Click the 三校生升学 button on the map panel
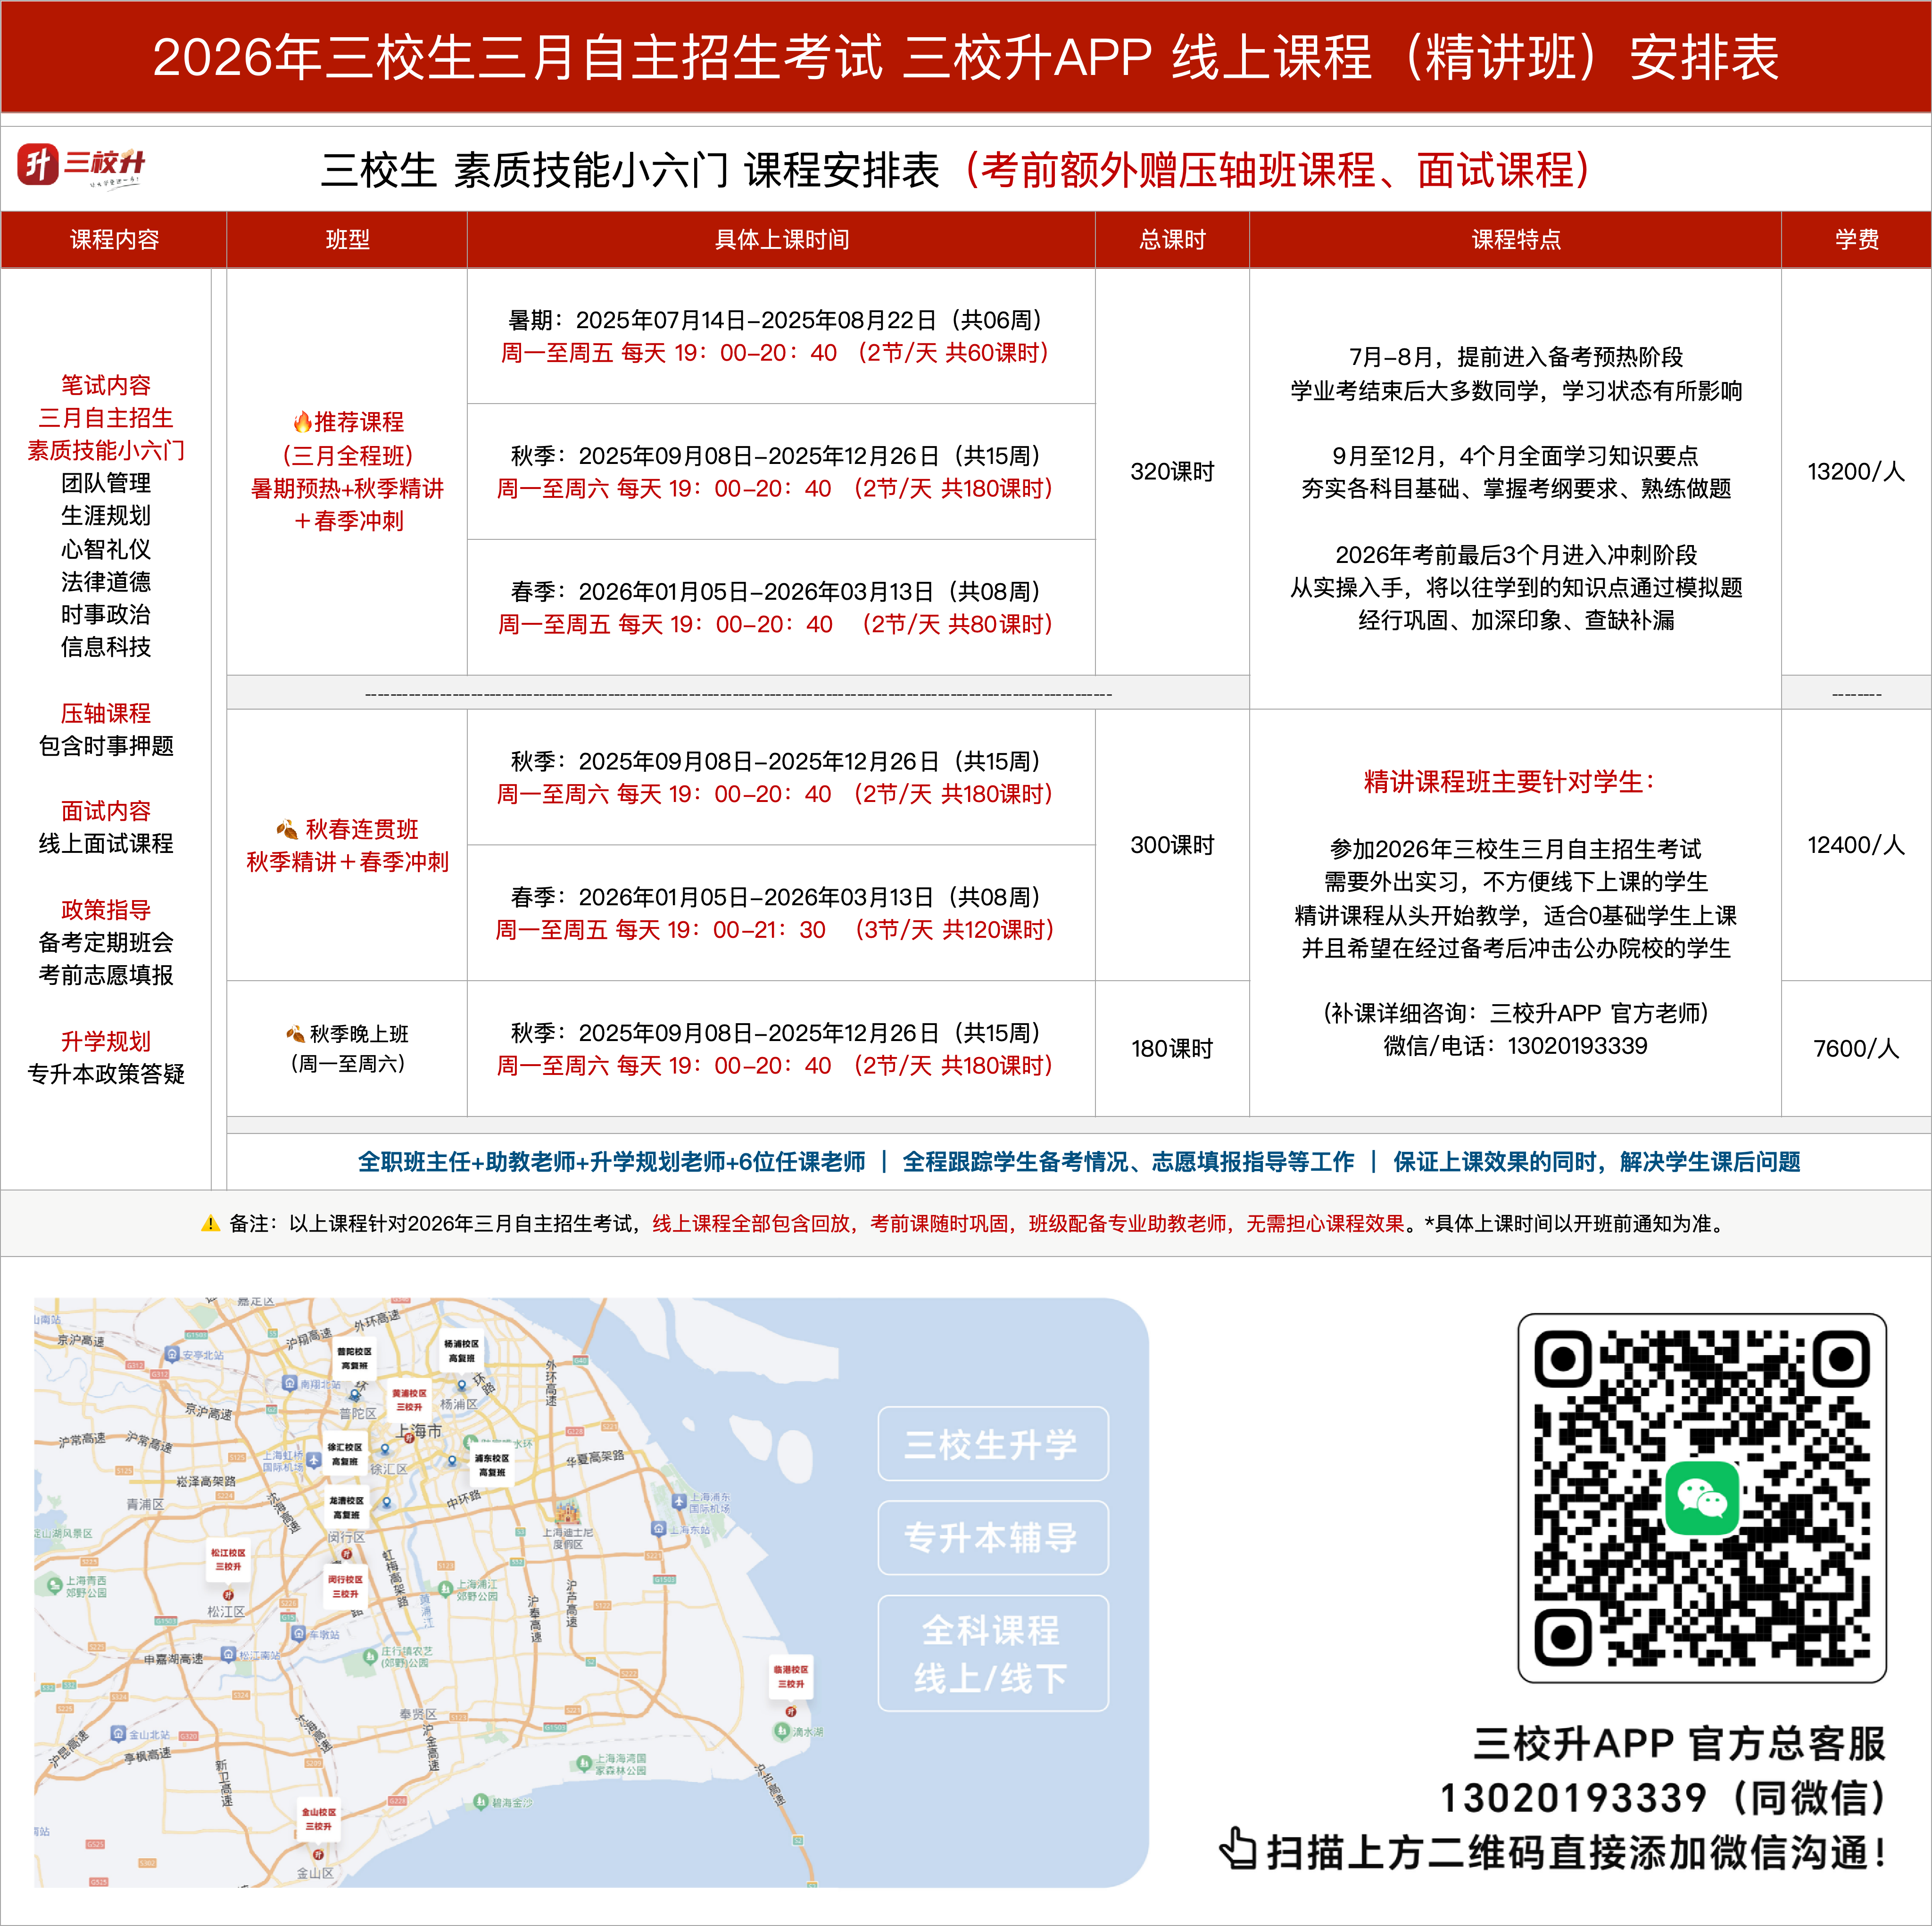Image resolution: width=1932 pixels, height=1926 pixels. 992,1444
